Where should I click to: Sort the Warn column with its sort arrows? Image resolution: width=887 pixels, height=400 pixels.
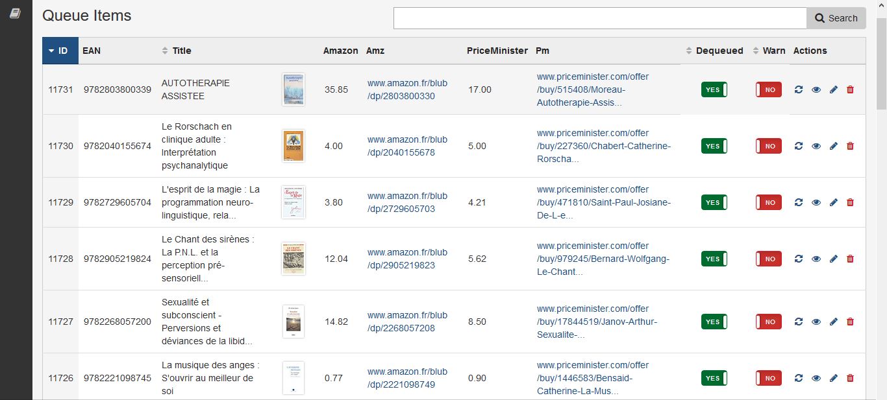click(755, 50)
